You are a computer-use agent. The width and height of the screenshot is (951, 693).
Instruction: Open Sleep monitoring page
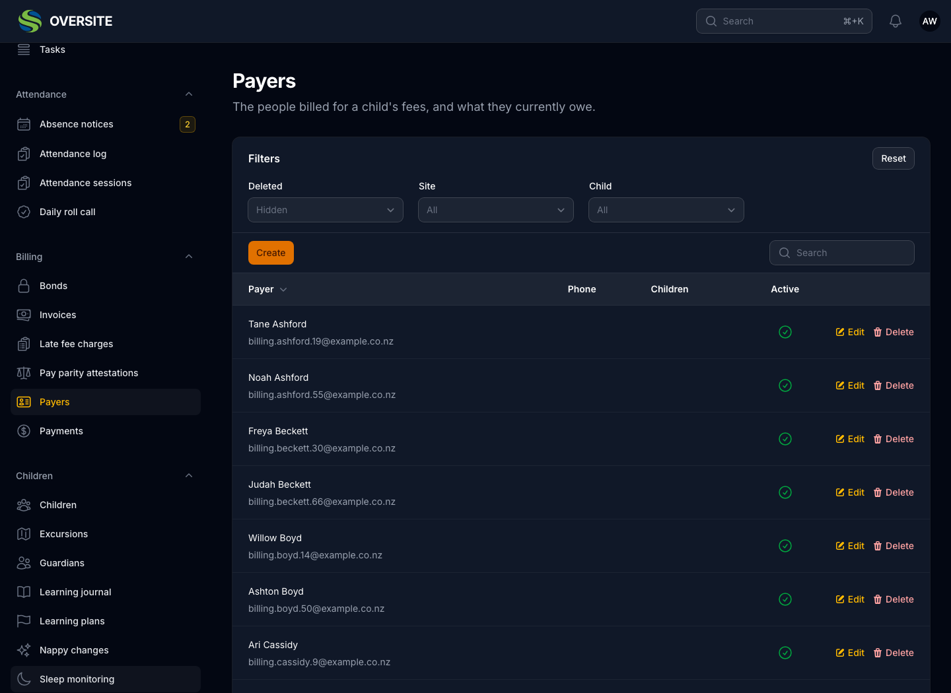(106, 679)
